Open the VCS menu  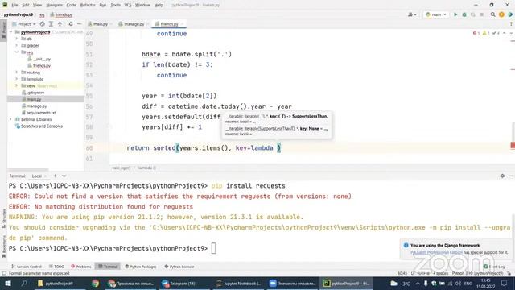click(x=128, y=5)
